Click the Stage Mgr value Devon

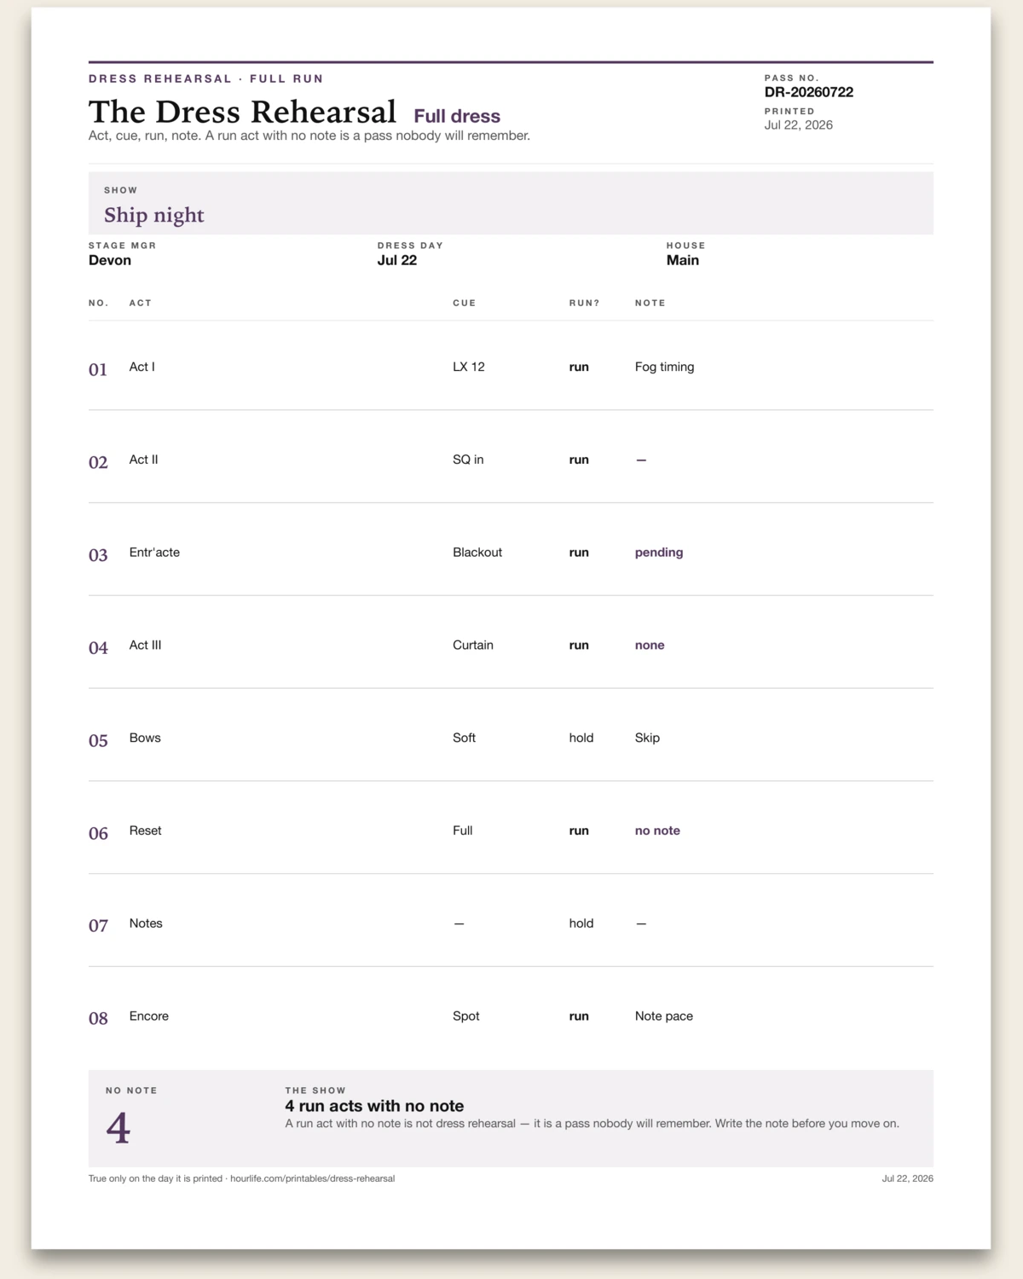pos(110,260)
